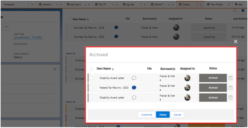Click Upcoming status of Business Tax Returns - 2020
Viewport: 248px width, 128px height.
pyautogui.click(x=209, y=37)
